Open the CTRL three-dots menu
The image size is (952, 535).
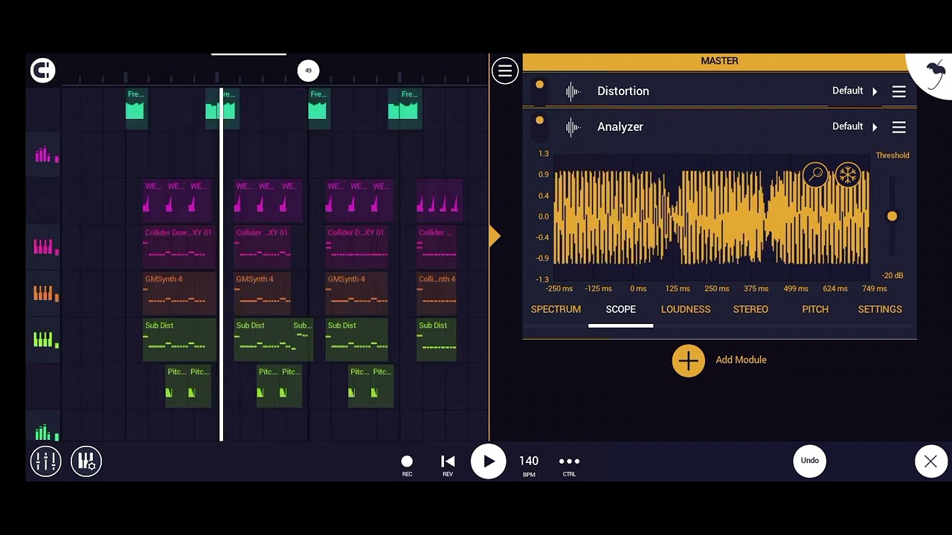pyautogui.click(x=569, y=465)
